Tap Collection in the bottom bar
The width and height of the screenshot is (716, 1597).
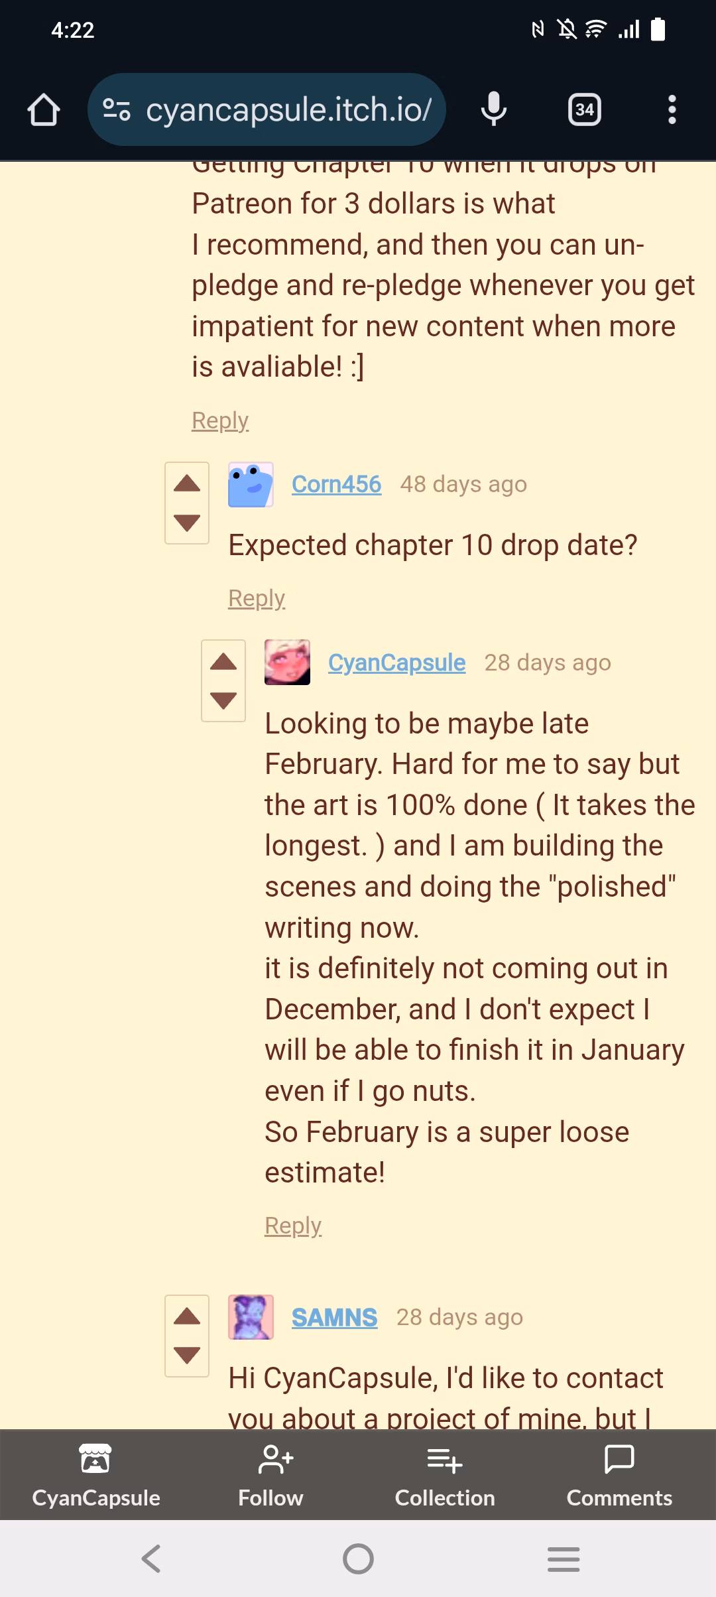coord(445,1475)
